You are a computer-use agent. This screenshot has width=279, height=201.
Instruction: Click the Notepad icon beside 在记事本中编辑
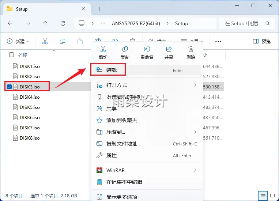point(99,182)
